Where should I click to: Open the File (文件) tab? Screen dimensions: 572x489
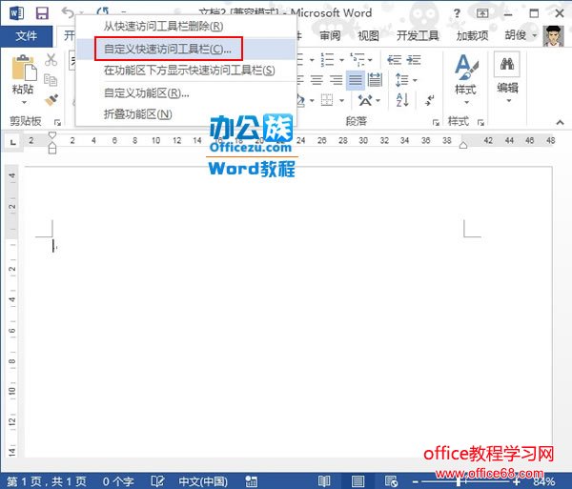27,35
